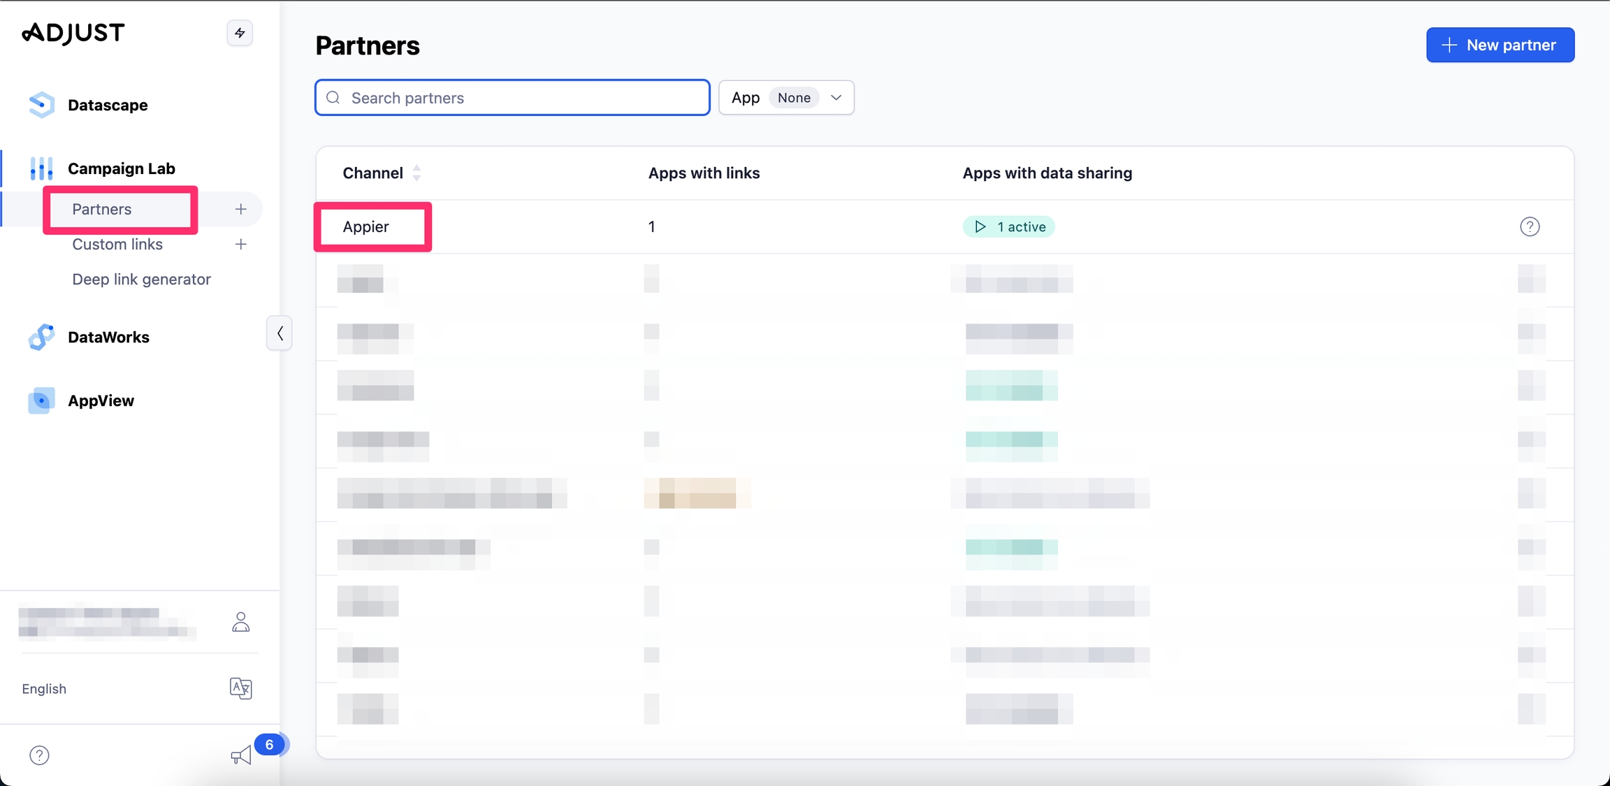Click the lightning bolt icon near logo
The image size is (1610, 786).
coord(240,33)
